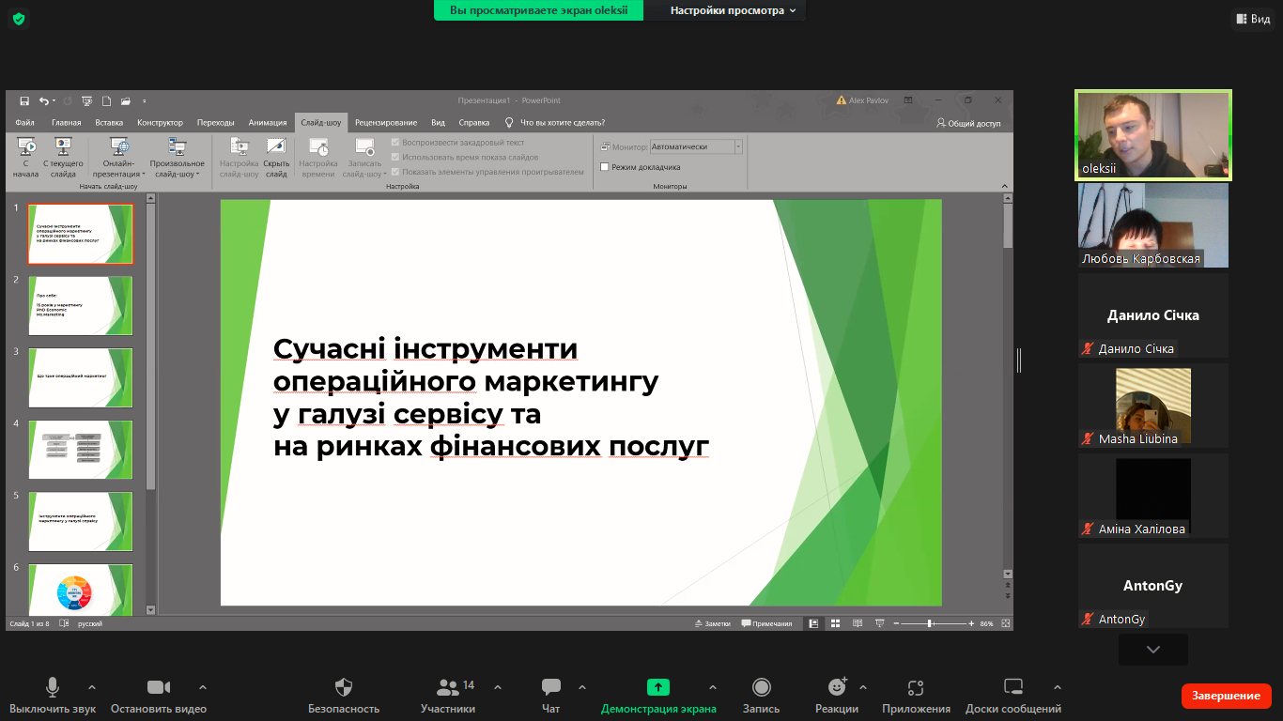The image size is (1283, 721).
Task: Mute the microphone in Zoom toolbar
Action: tap(53, 688)
